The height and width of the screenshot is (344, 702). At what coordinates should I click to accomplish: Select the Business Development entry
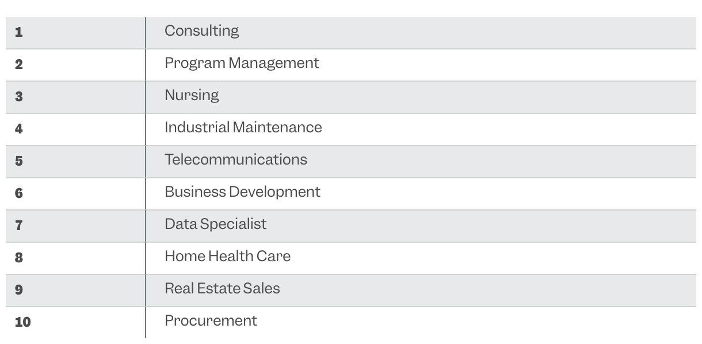[x=242, y=192]
